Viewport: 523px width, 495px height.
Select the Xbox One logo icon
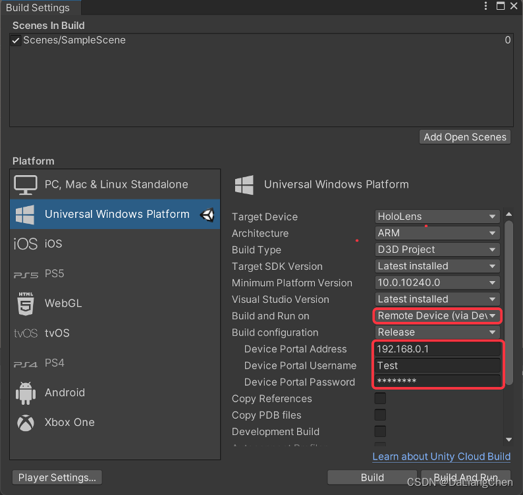point(26,423)
